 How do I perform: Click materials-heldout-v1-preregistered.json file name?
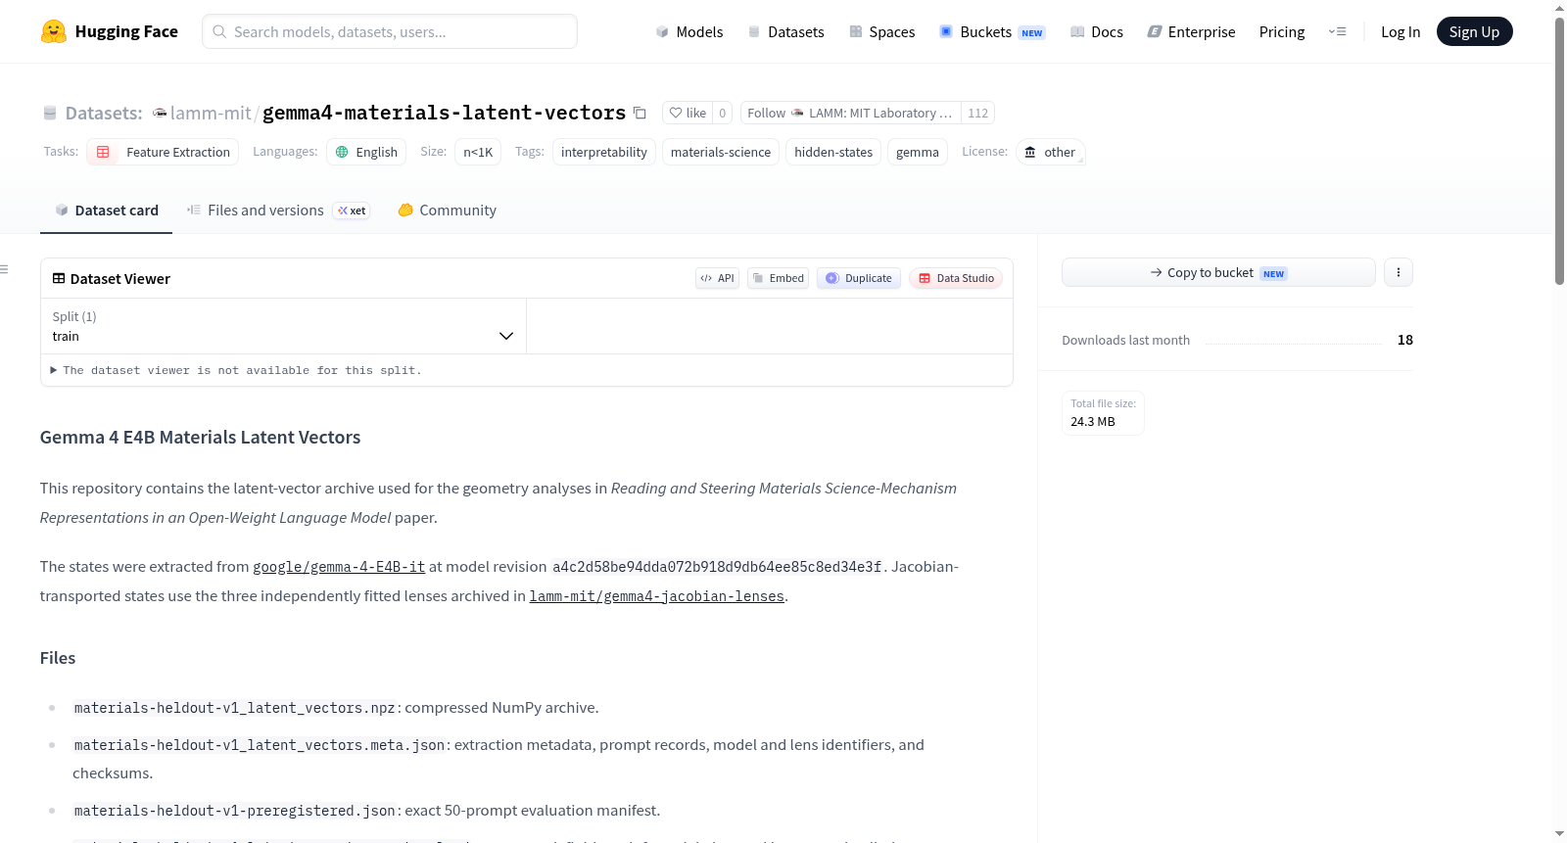click(x=235, y=811)
